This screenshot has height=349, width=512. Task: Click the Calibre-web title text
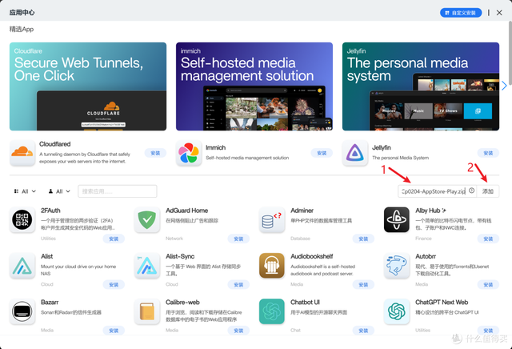pos(182,303)
